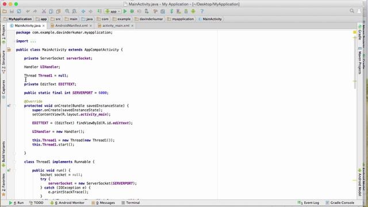Close the AndroidManifest.xml tab
The image size is (368, 207).
pyautogui.click(x=91, y=25)
